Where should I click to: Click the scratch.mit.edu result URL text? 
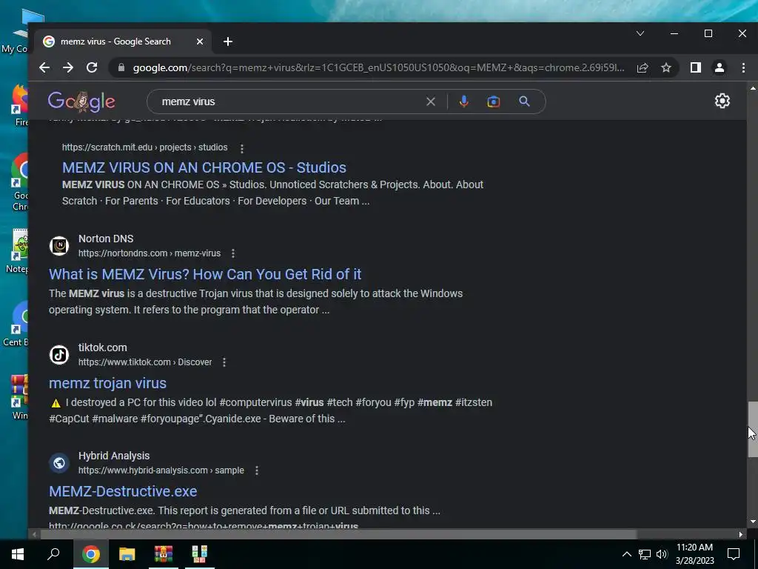click(x=144, y=147)
